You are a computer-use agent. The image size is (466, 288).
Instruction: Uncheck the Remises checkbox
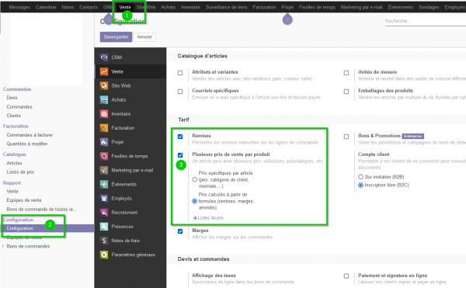tap(180, 137)
